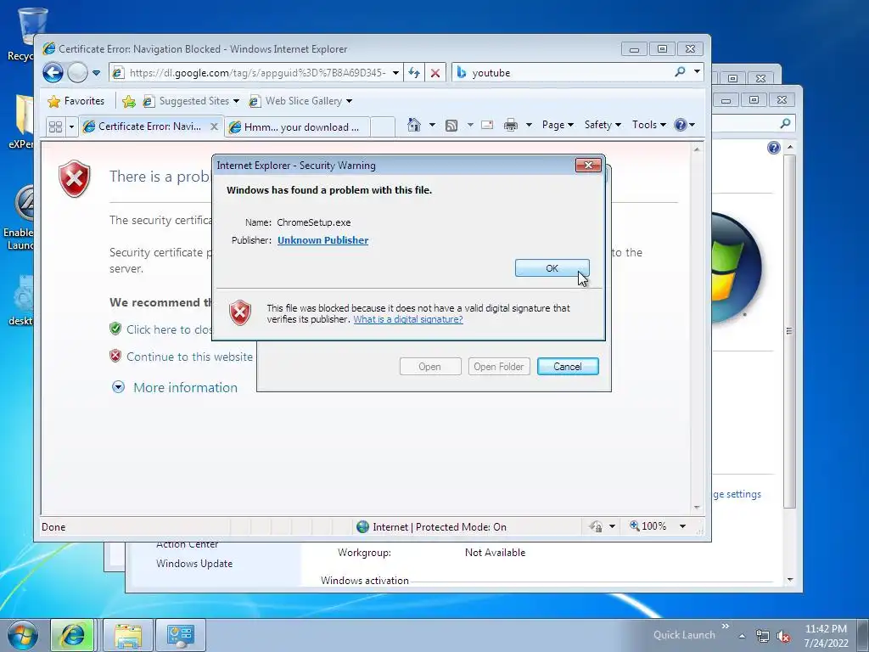The width and height of the screenshot is (869, 652).
Task: Open the tab list dropdown arrow
Action: 71,127
